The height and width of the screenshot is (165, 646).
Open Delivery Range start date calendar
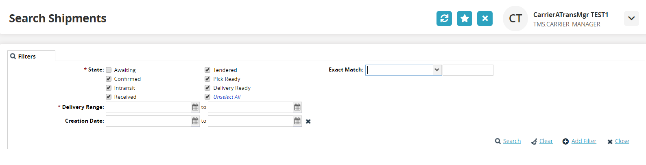click(195, 107)
